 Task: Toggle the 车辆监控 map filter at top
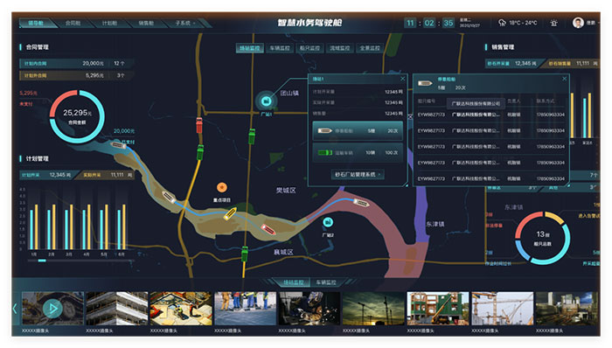pos(280,48)
